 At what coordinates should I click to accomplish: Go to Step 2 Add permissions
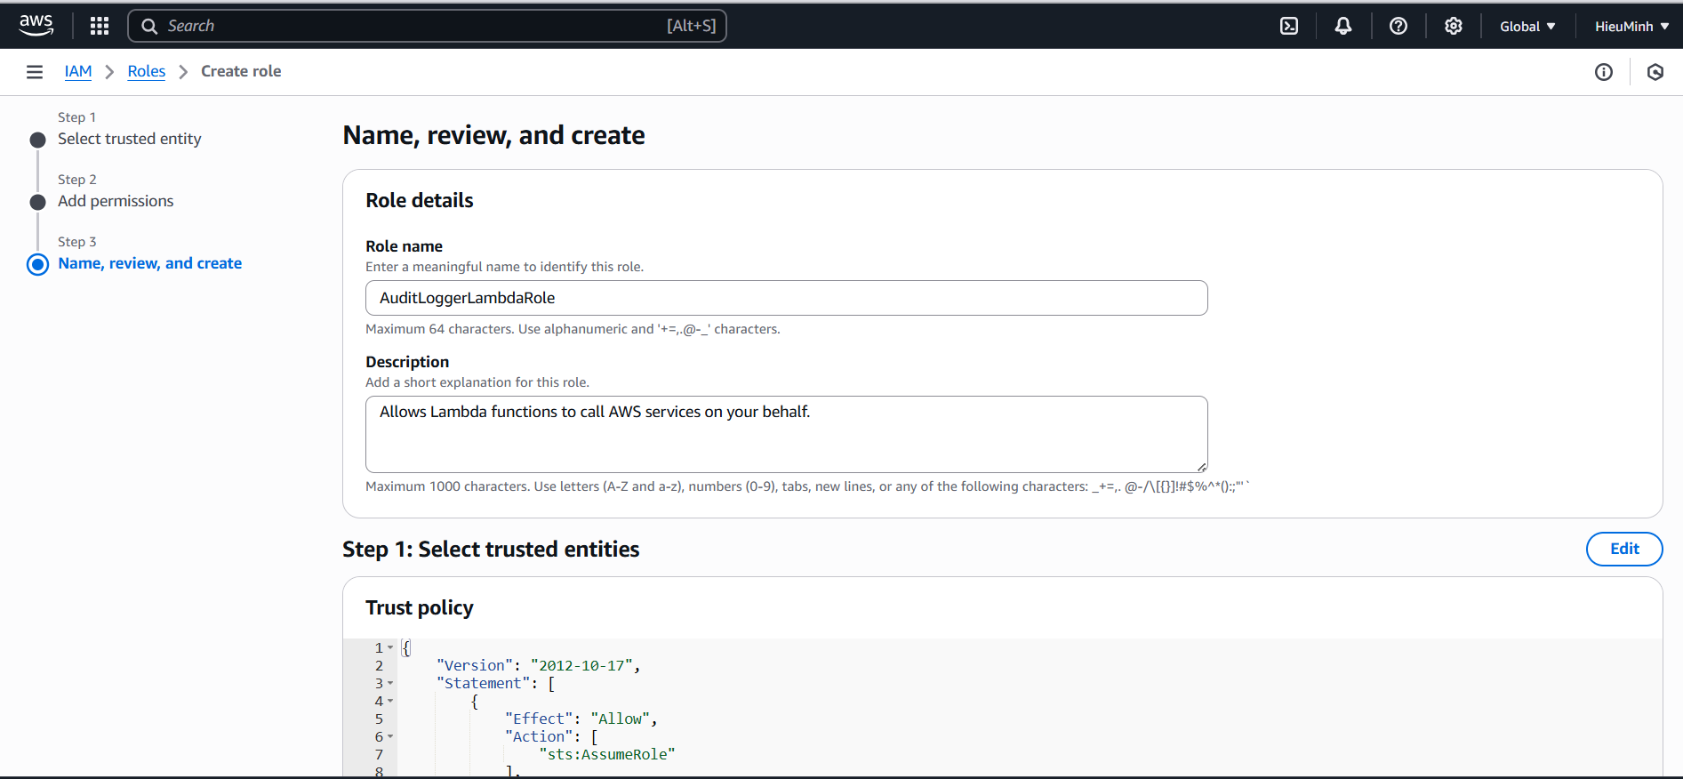[x=116, y=201]
